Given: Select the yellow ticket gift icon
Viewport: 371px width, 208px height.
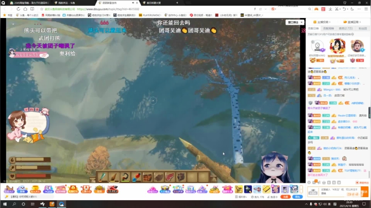Looking at the screenshot, I should (266, 189).
